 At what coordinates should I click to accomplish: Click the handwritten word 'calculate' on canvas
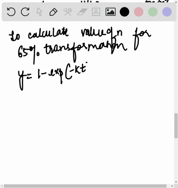pyautogui.click(x=48, y=33)
